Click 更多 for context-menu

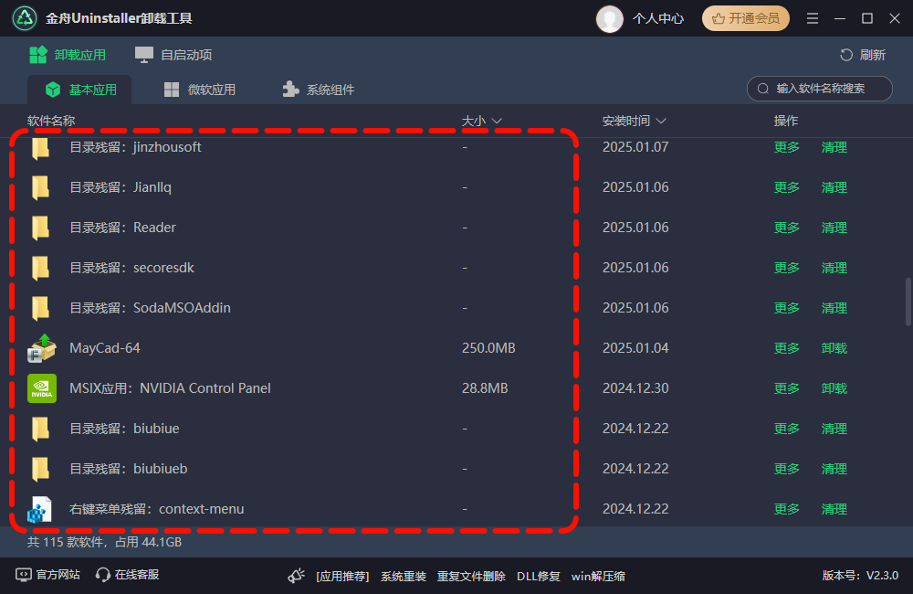click(x=787, y=509)
